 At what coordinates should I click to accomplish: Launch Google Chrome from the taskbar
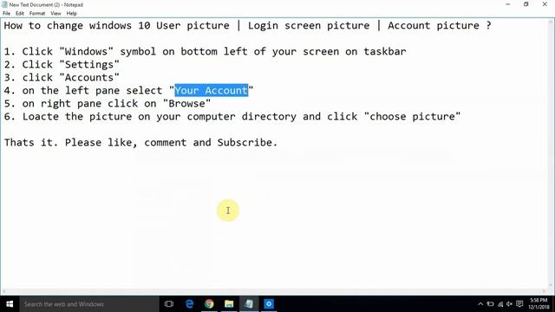click(209, 304)
